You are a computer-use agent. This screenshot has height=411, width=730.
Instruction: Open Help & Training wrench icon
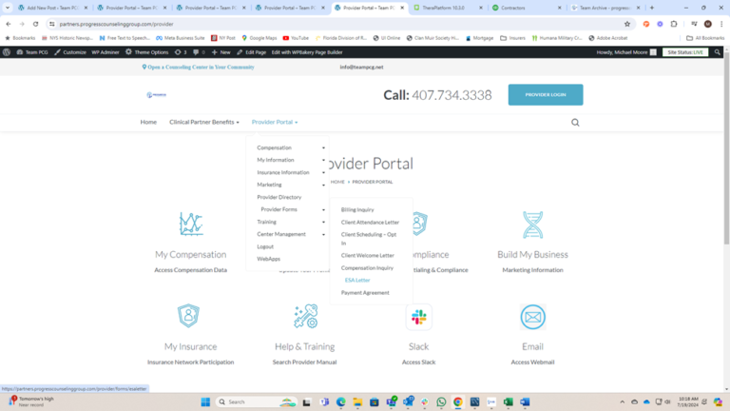pos(305,316)
